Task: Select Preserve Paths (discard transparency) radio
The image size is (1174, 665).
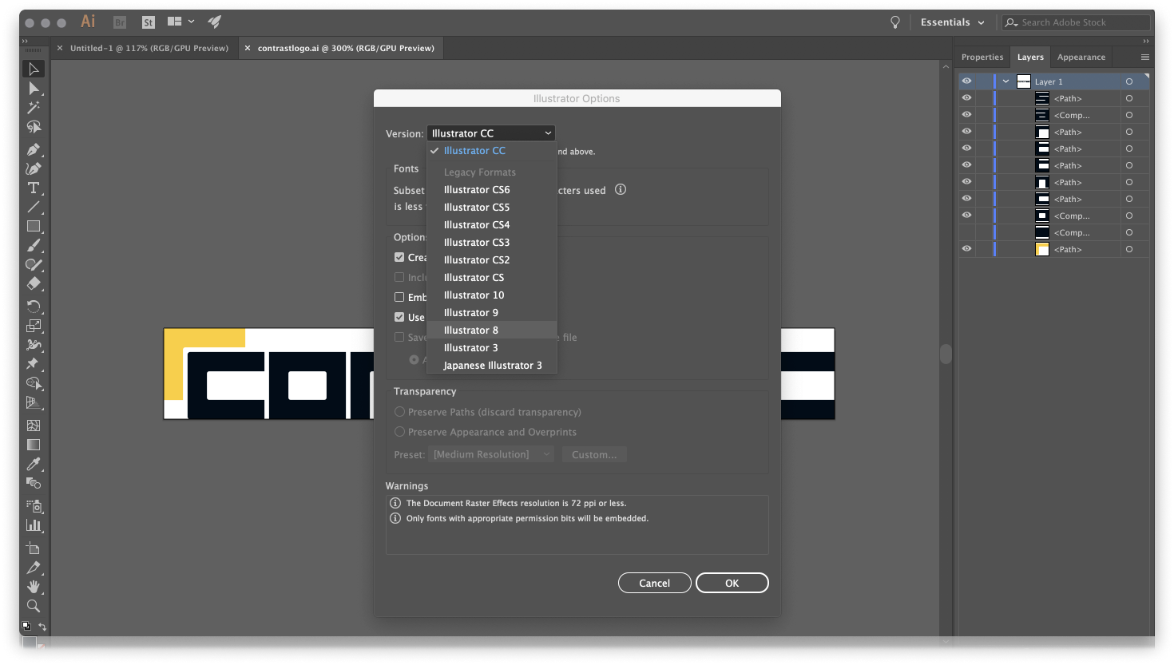Action: tap(399, 412)
